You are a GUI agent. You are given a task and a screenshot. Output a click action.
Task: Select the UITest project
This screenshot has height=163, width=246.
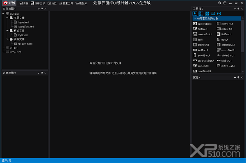tap(12, 48)
